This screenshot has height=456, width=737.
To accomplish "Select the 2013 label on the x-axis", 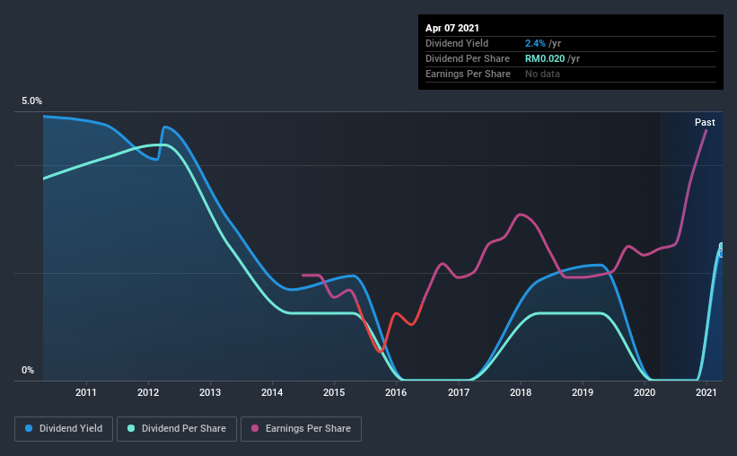I will (210, 392).
